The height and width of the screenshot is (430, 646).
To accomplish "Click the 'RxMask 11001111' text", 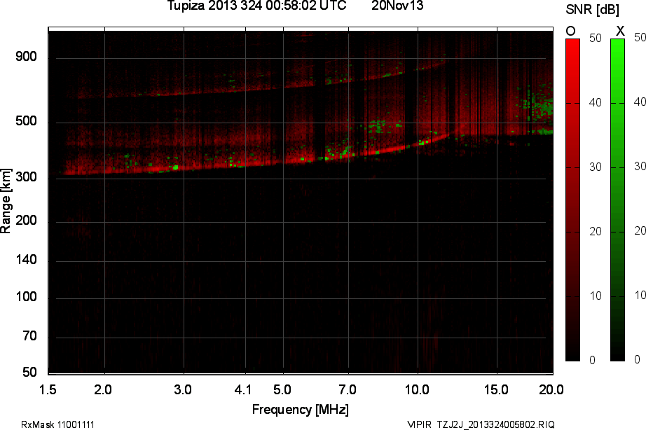I will coord(57,424).
